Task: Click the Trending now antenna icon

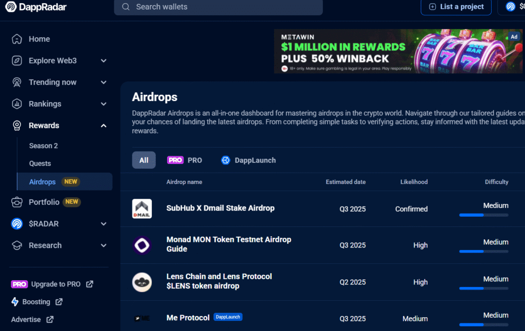Action: click(17, 82)
